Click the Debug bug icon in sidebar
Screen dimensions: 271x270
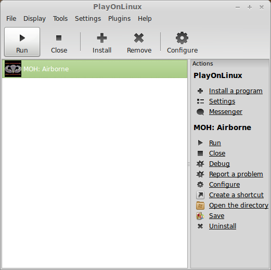[200, 164]
